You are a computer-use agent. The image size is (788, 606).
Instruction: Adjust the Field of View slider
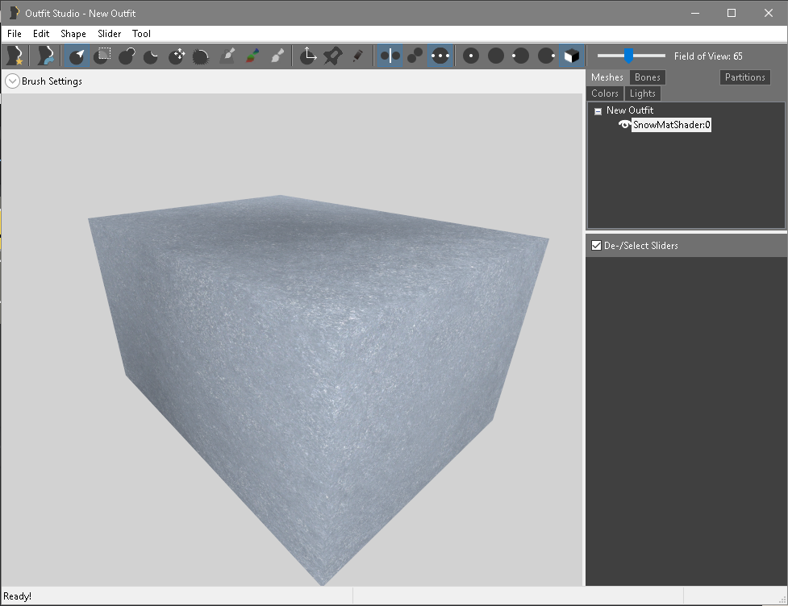(x=628, y=56)
